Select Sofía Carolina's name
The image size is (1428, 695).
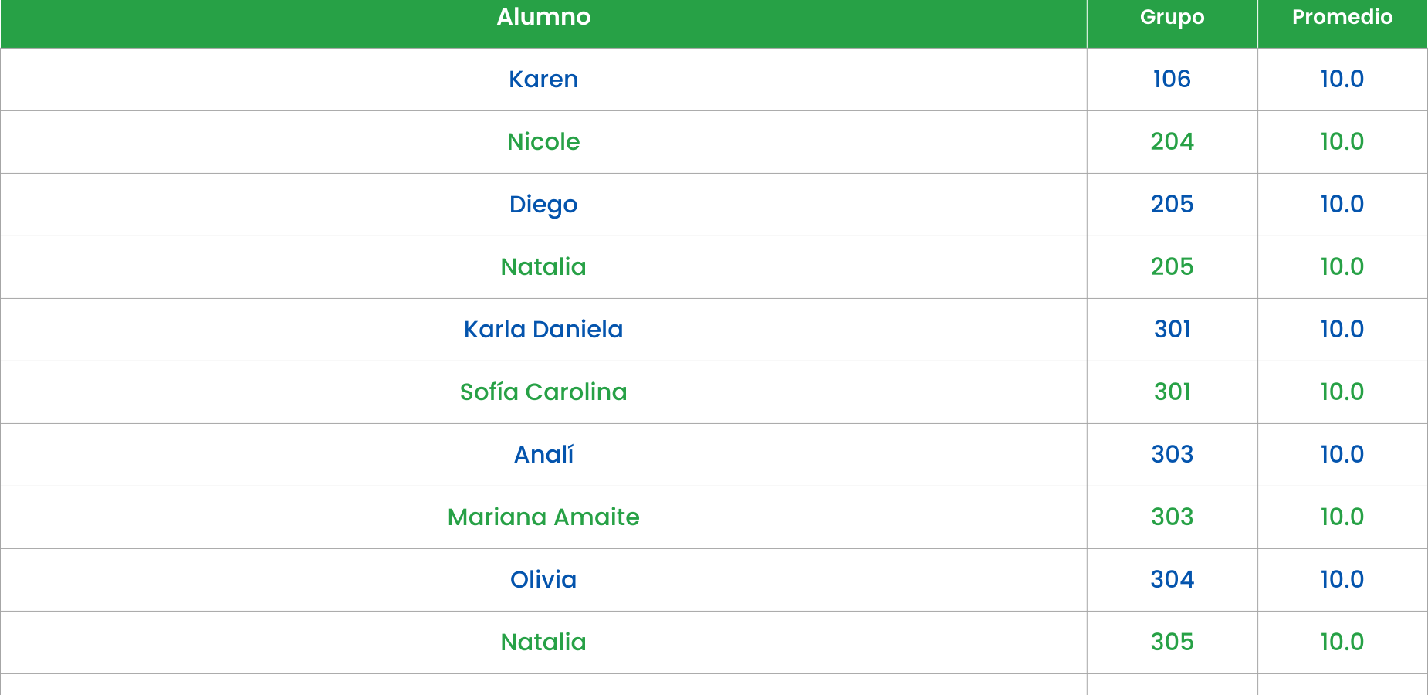[x=543, y=392]
